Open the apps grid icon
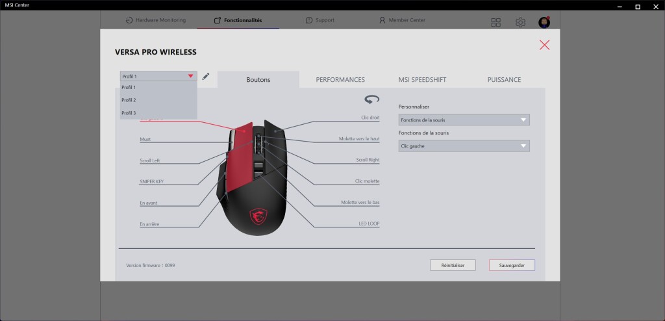Viewport: 665px width, 321px height. pos(496,23)
